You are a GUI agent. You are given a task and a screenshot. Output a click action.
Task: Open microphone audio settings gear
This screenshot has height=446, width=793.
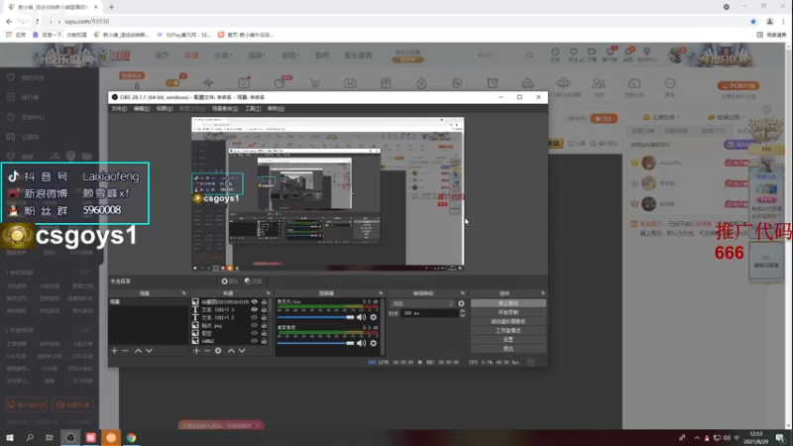tap(374, 317)
